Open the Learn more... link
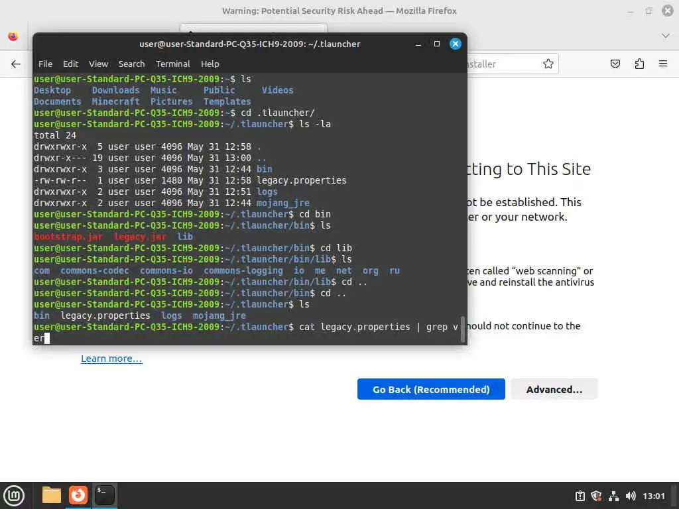The width and height of the screenshot is (679, 509). [x=111, y=359]
